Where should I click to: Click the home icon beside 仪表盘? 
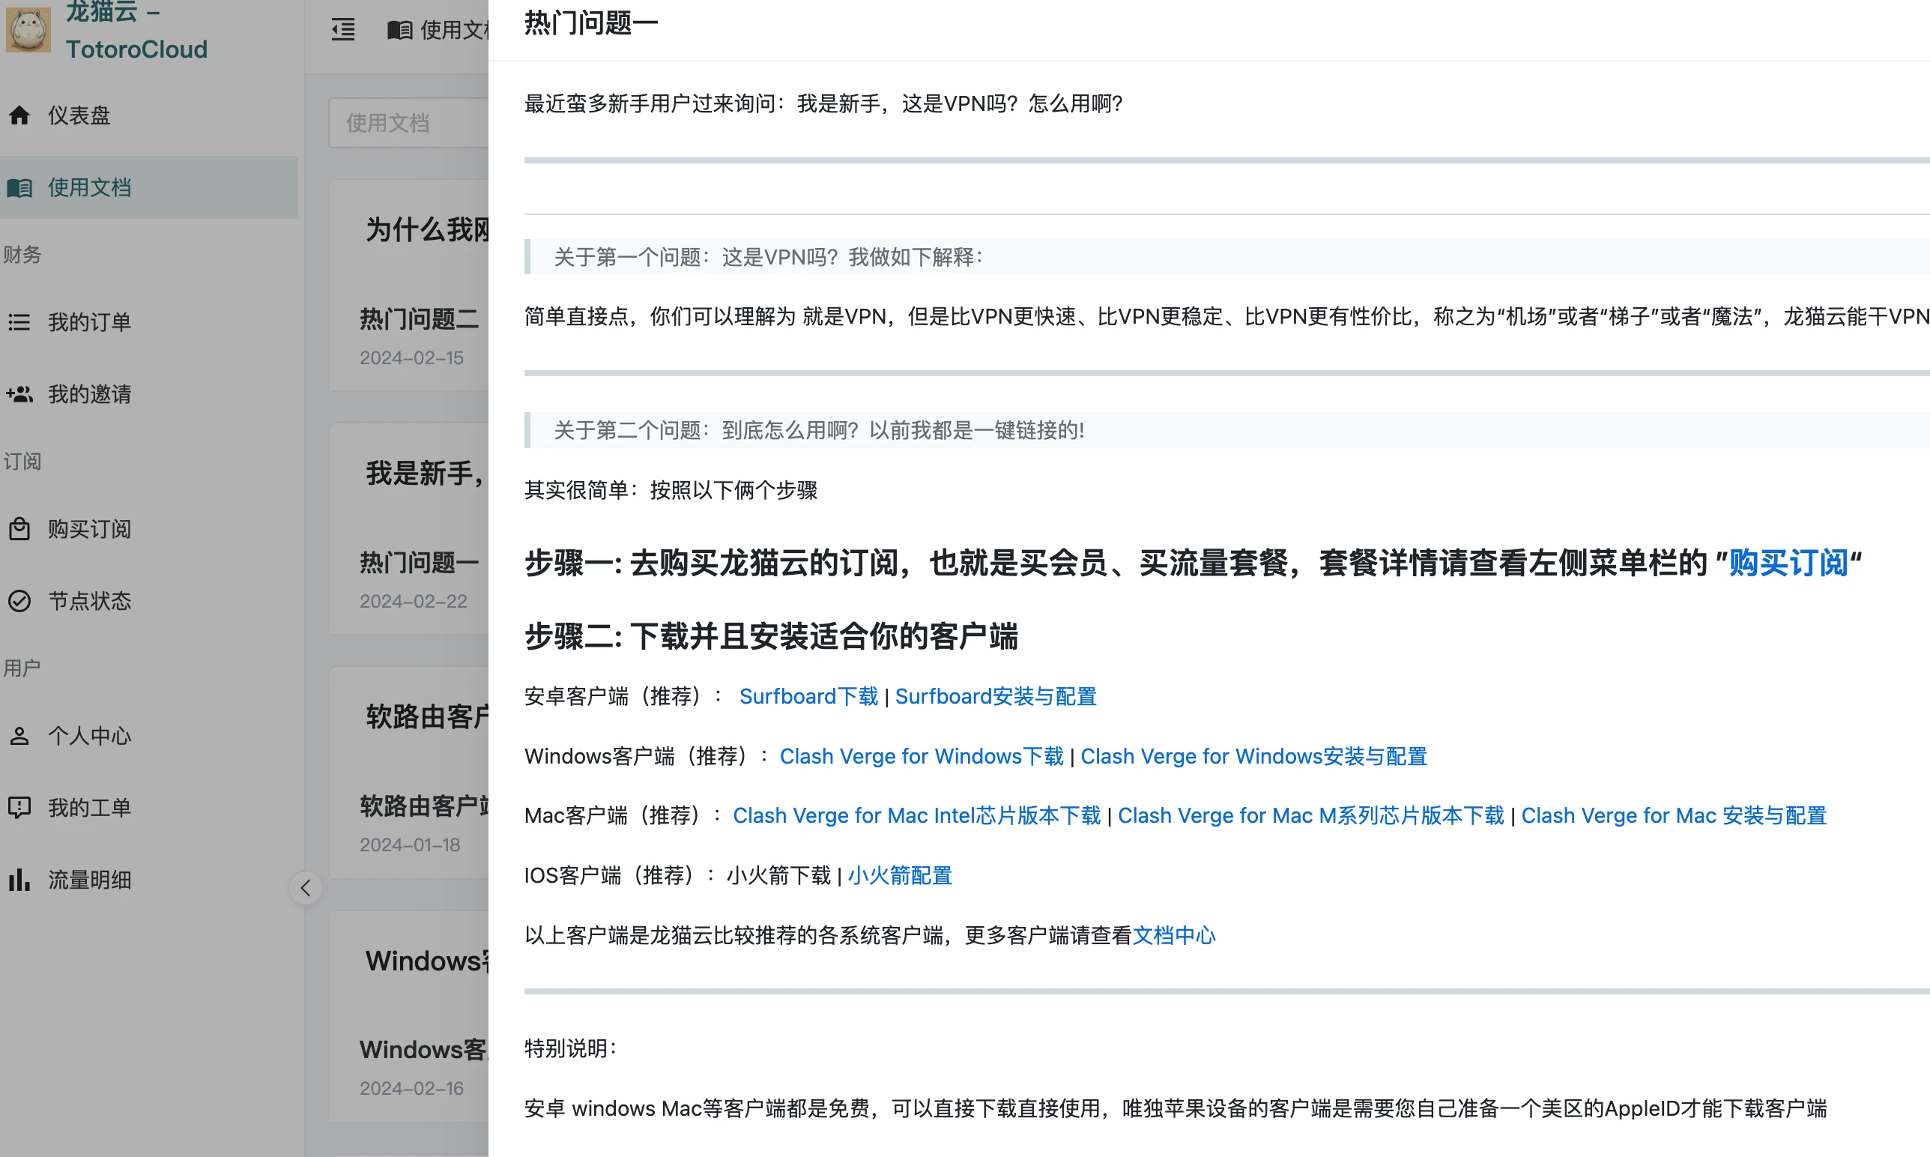[19, 115]
